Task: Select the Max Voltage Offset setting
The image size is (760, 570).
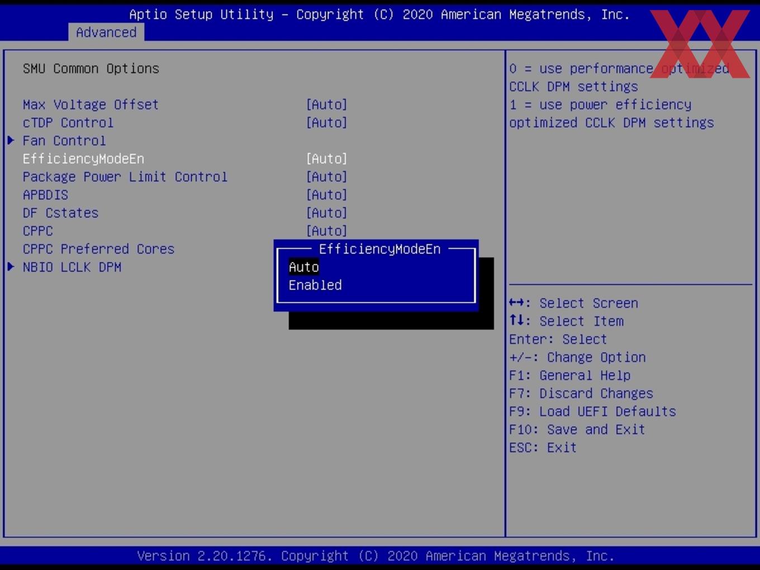Action: (91, 104)
